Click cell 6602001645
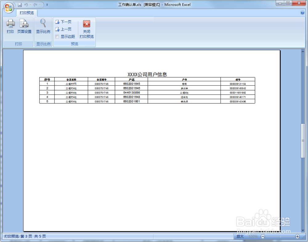This screenshot has height=242, width=308. pyautogui.click(x=132, y=84)
